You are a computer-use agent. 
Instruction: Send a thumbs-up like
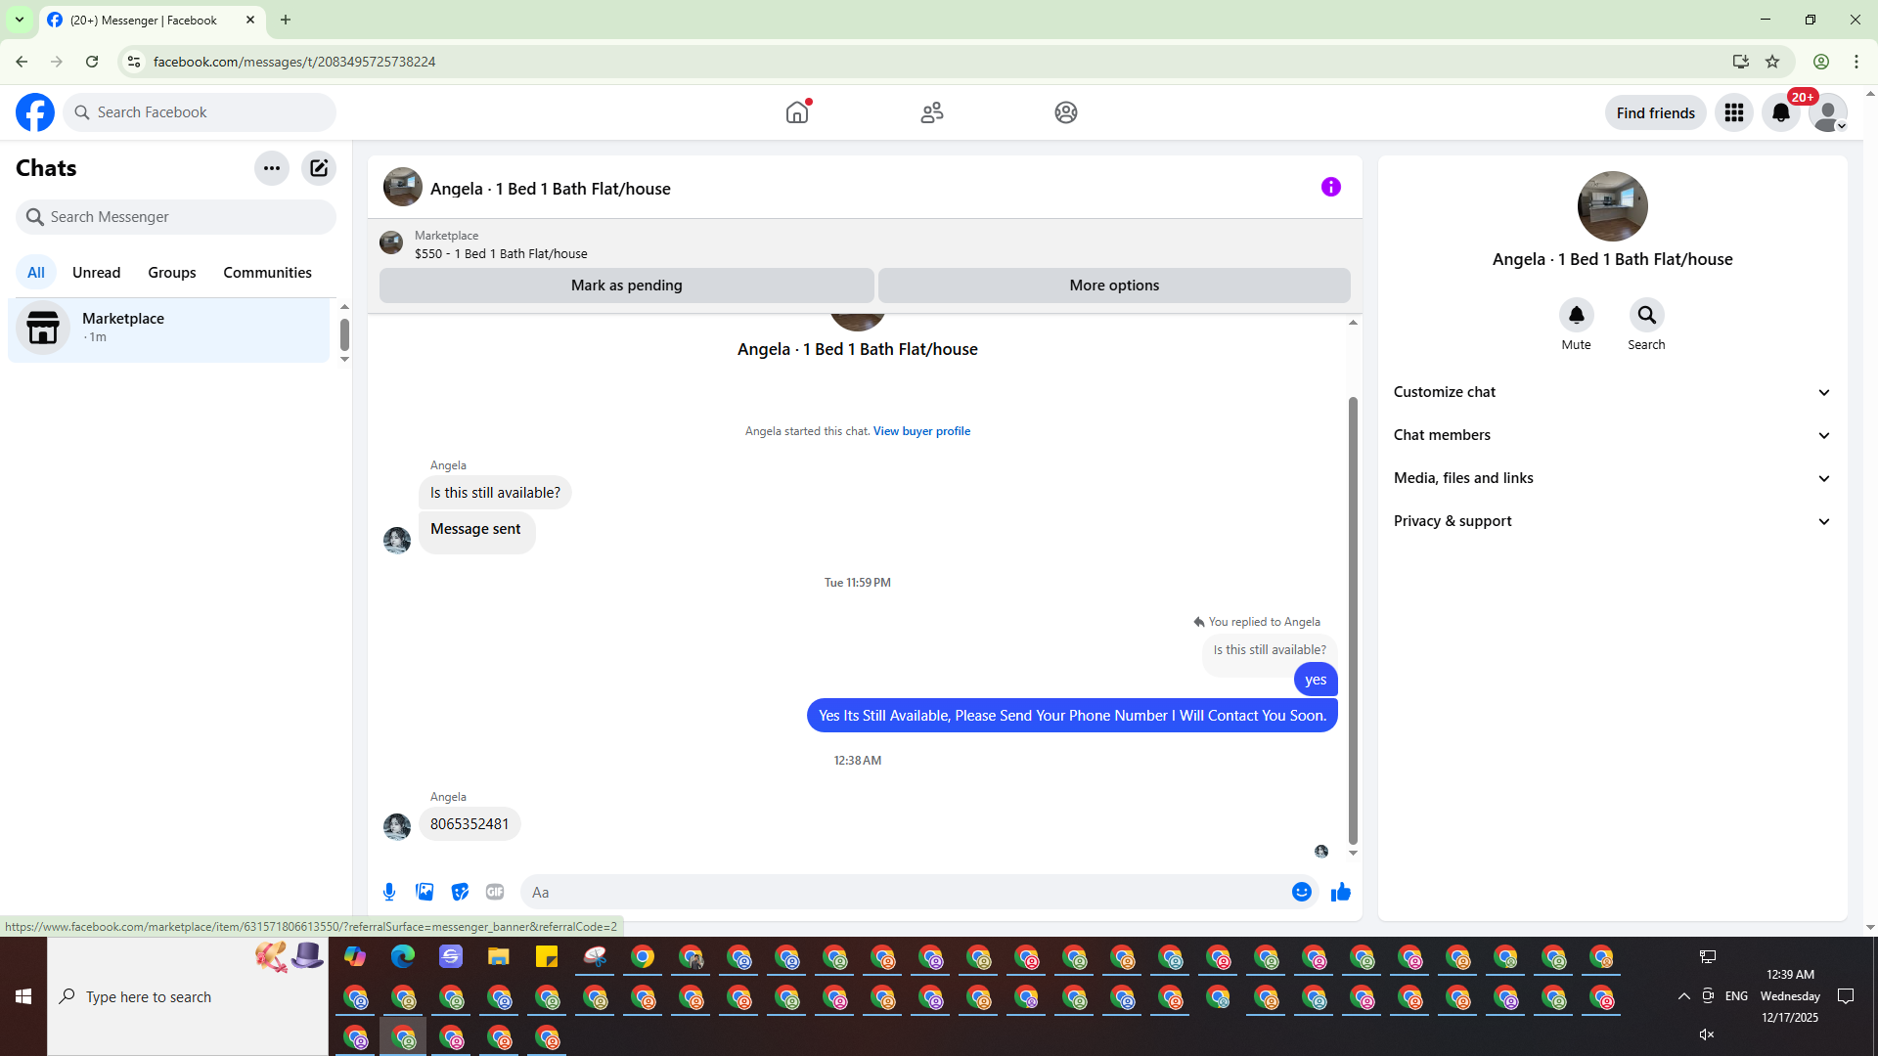coord(1340,892)
